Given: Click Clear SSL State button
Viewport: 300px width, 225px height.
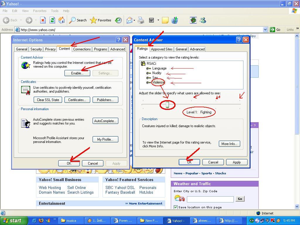Looking at the screenshot, I should (x=48, y=100).
